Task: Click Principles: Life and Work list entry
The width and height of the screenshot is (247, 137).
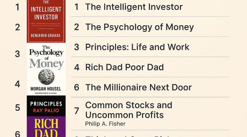Action: pyautogui.click(x=137, y=47)
